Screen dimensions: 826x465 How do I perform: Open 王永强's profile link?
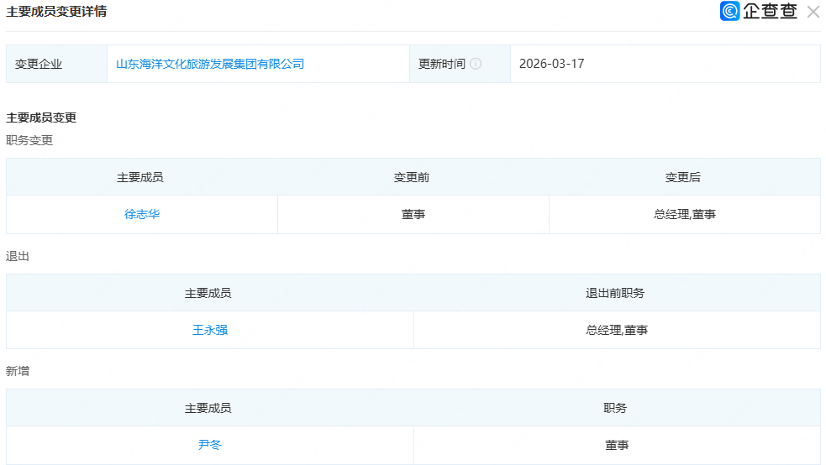210,330
